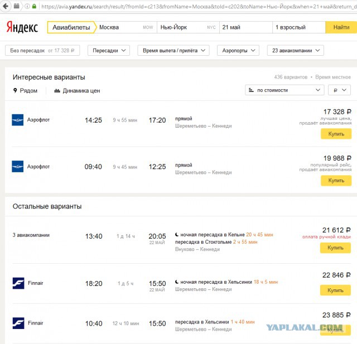Click the green padlock security icon

tap(34, 6)
